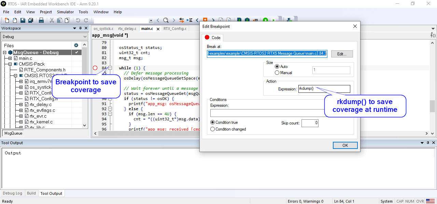Viewport: 437px width, 204px height.
Task: Click the Paste icon on the toolbar
Action: pyautogui.click(x=67, y=20)
